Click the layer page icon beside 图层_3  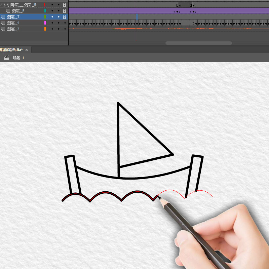point(3,29)
